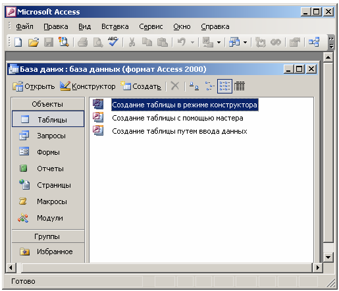The image size is (339, 291).
Task: Switch to Details view
Action: pos(240,86)
